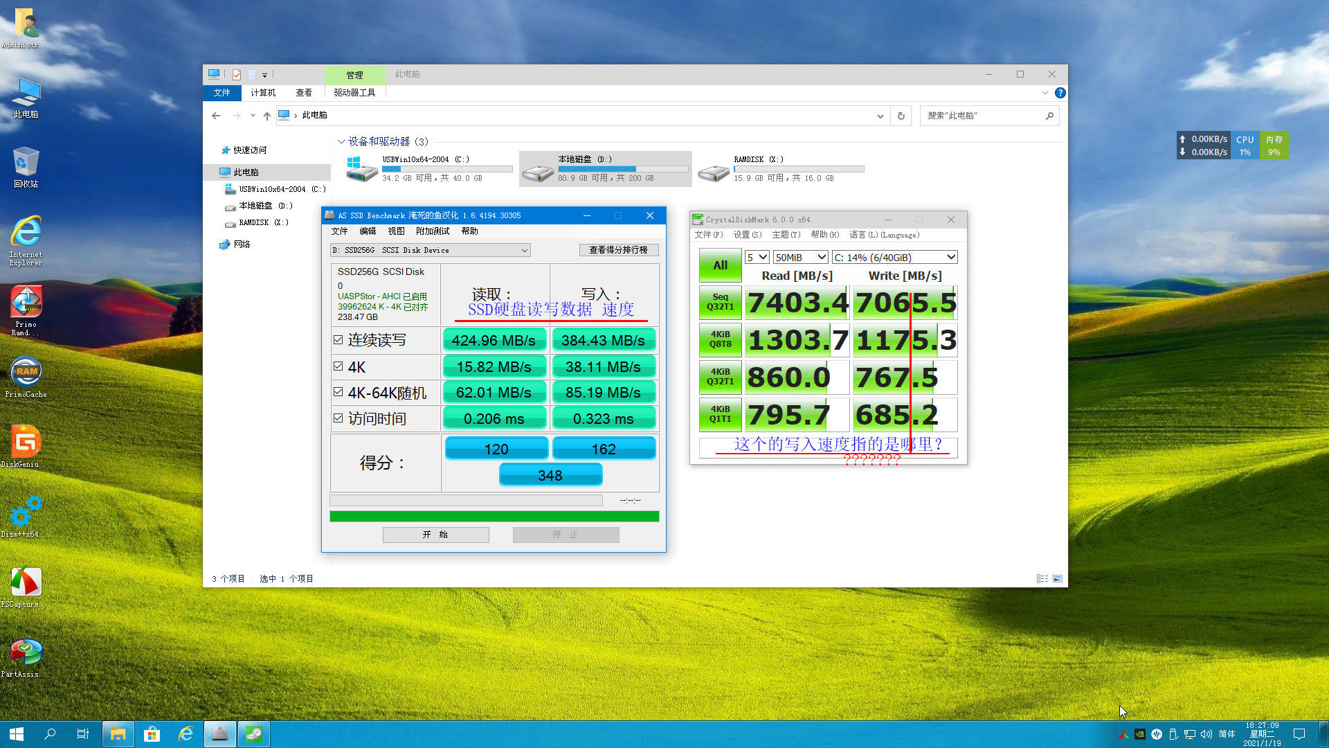The height and width of the screenshot is (748, 1329).
Task: Click the 查看得分排行榜 button
Action: (x=618, y=250)
